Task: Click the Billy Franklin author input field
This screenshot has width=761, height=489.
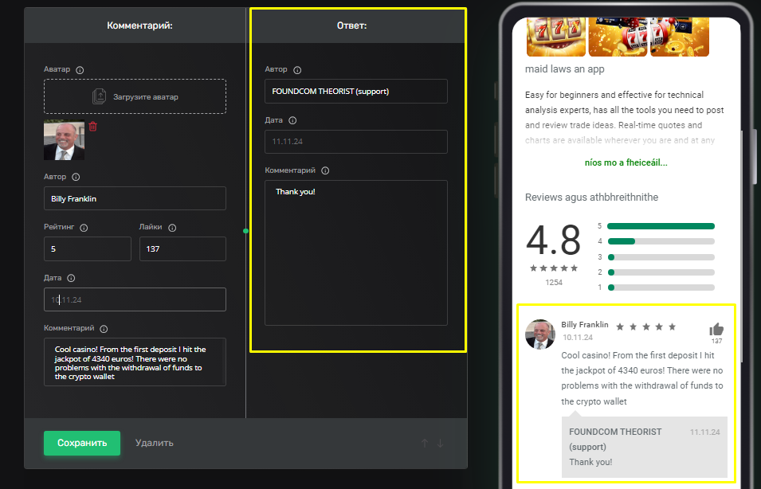Action: (135, 198)
